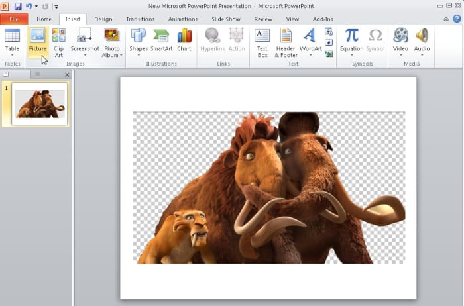Click the Symbol button
The width and height of the screenshot is (464, 306).
point(375,40)
